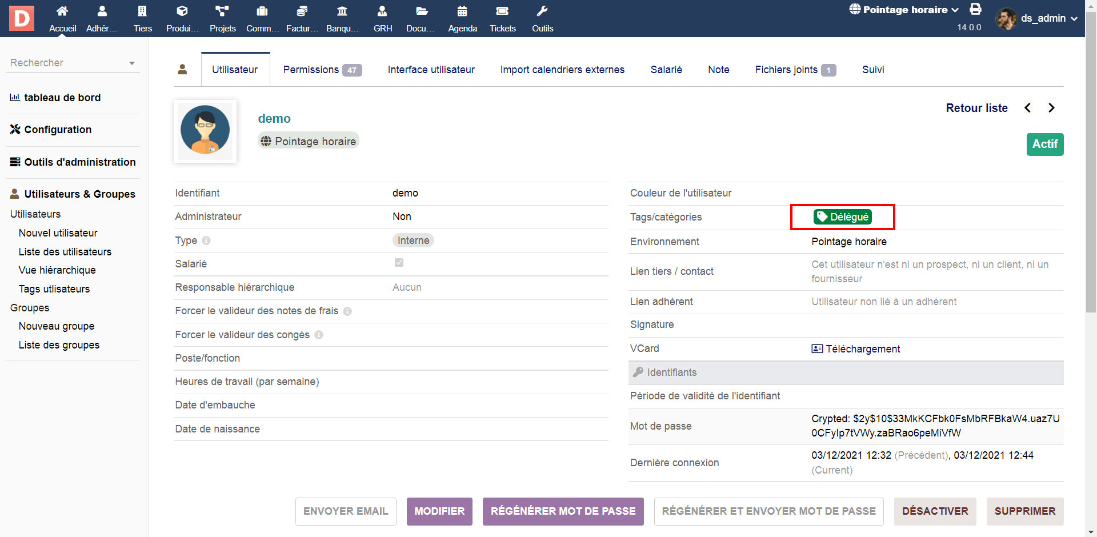Go to the next user record arrow

point(1051,108)
